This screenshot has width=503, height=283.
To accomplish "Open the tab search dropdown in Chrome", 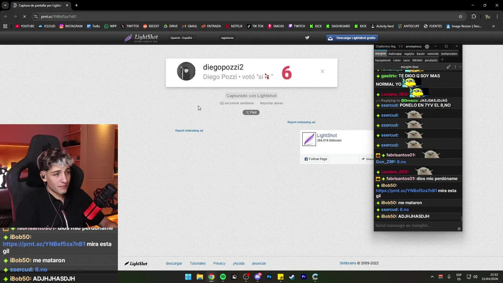I will tap(5, 6).
